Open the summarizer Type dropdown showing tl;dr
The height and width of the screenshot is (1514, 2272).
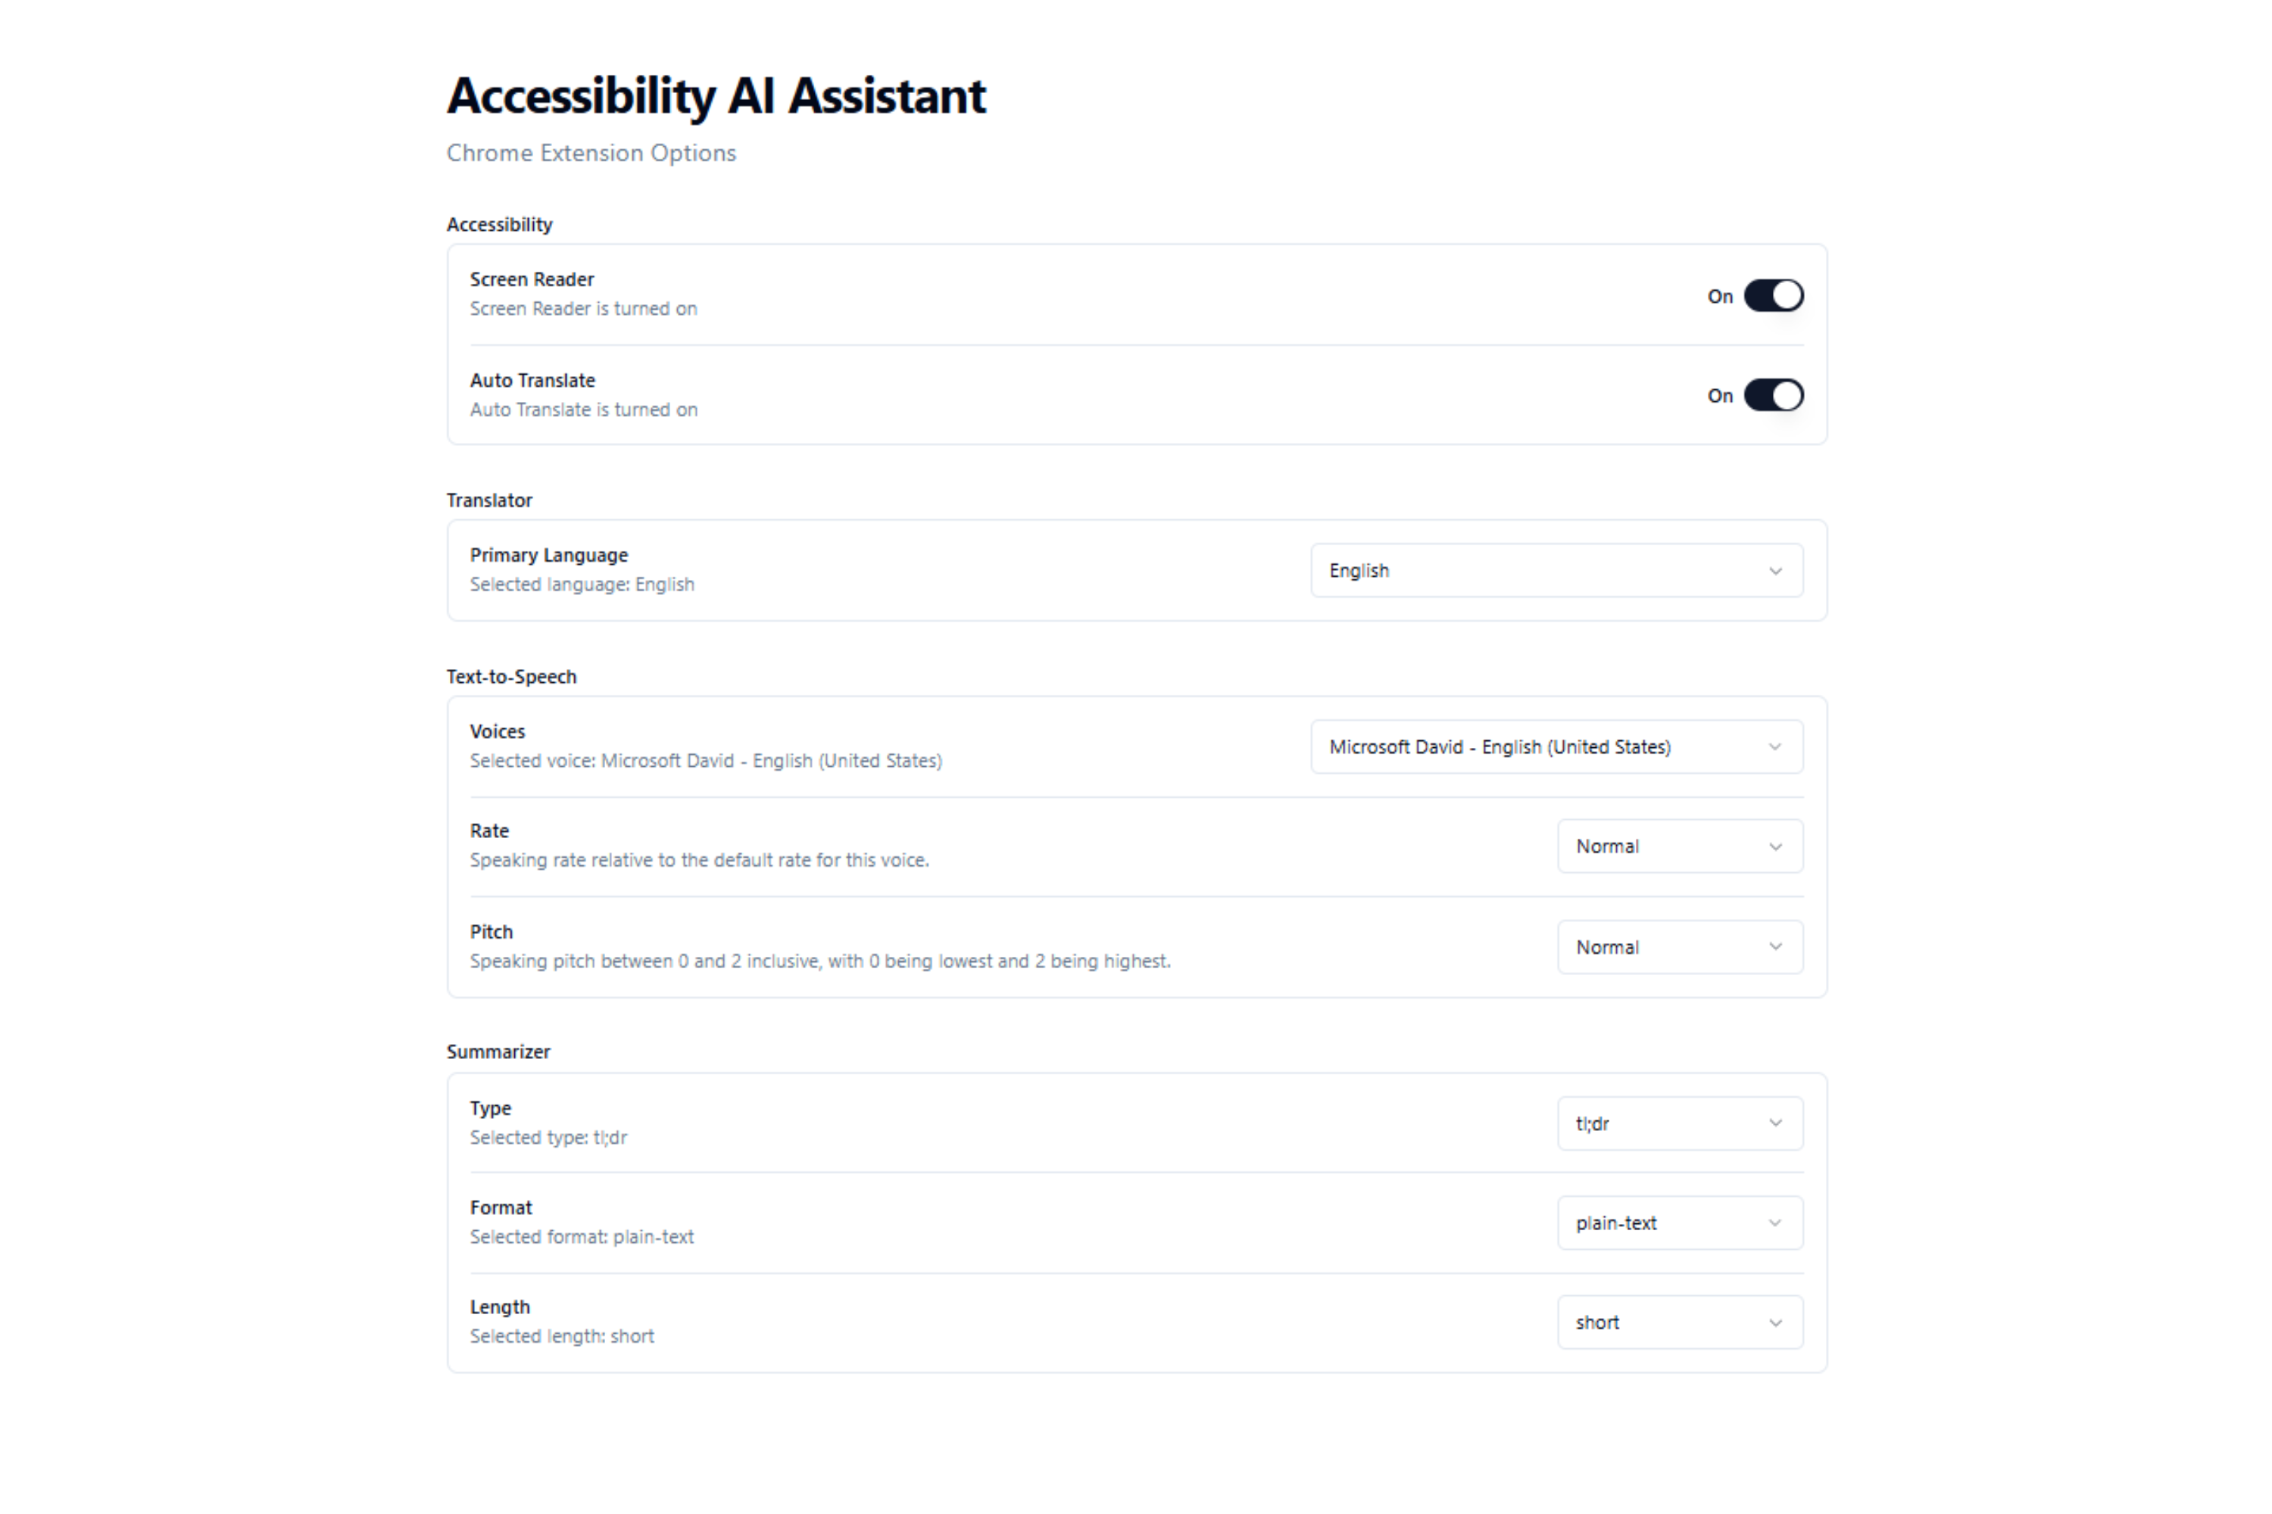pos(1680,1123)
